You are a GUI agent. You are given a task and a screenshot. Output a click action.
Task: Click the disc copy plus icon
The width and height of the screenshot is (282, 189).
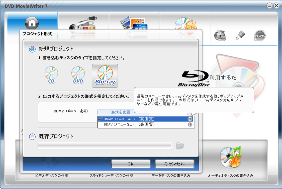[220, 35]
